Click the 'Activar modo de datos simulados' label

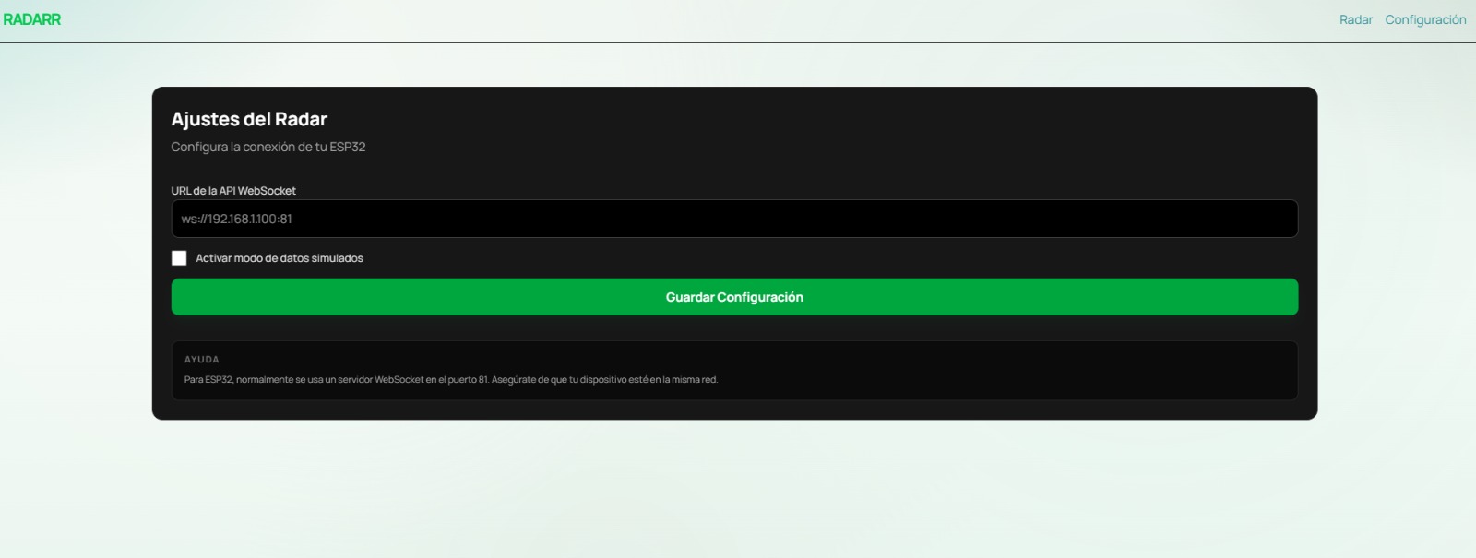coord(280,258)
